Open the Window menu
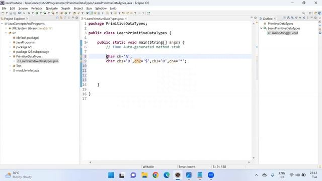322x181 pixels. [x=101, y=9]
